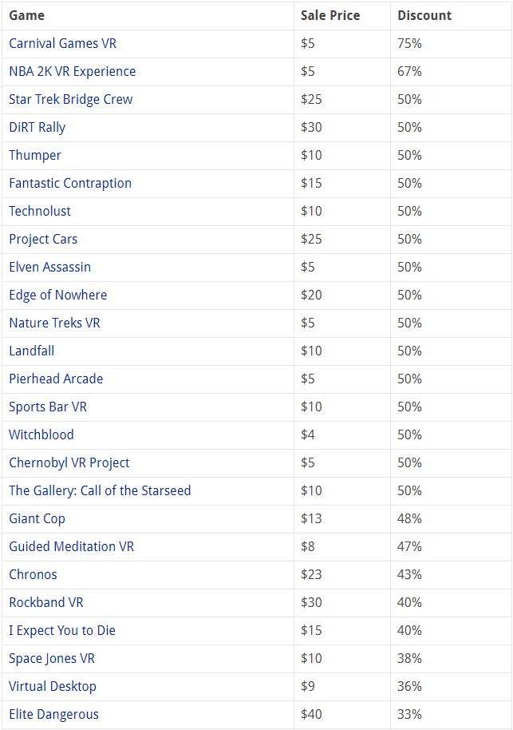Open the Virtual Desktop link

53,686
